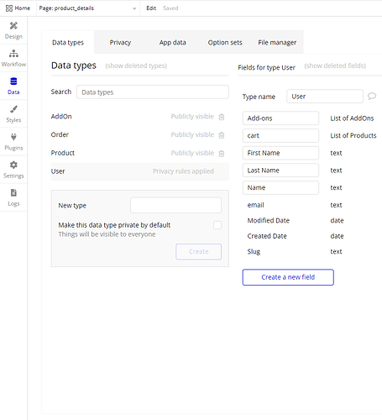Open the File manager tab
This screenshot has width=382, height=420.
277,42
